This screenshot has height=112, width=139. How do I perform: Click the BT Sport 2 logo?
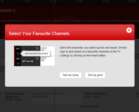[x=28, y=61]
